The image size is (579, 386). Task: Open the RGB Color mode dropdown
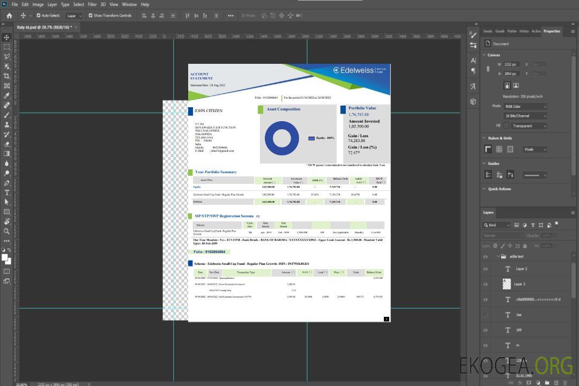(525, 106)
